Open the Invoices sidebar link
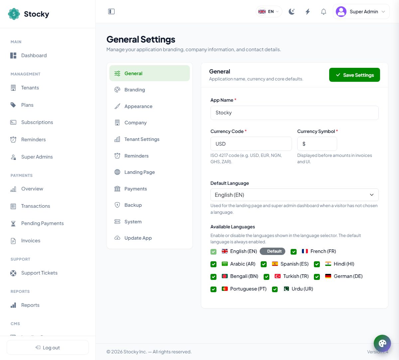Viewport: 399px width, 360px height. coord(48,241)
